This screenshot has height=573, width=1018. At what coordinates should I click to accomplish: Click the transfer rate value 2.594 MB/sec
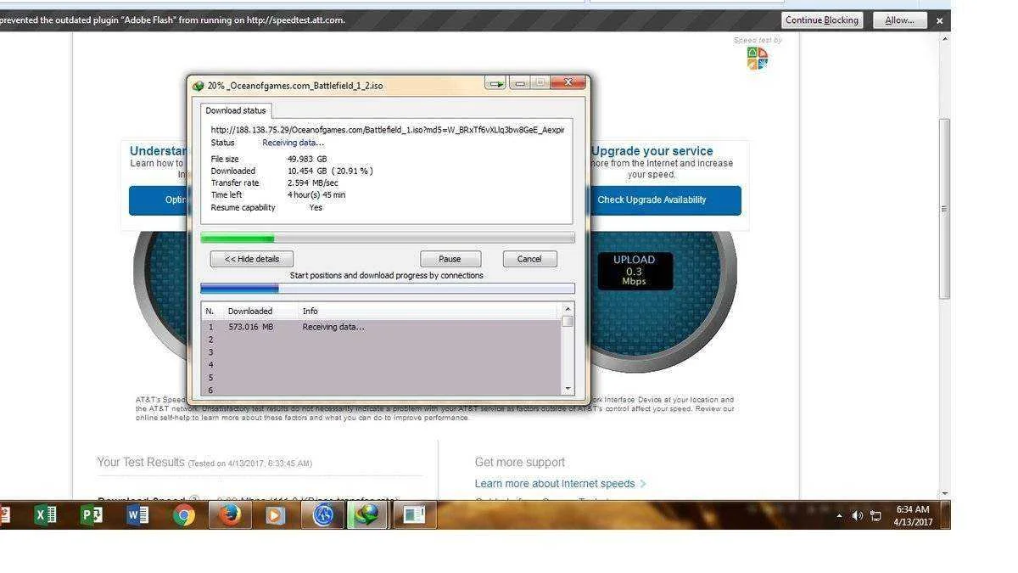[x=312, y=183]
